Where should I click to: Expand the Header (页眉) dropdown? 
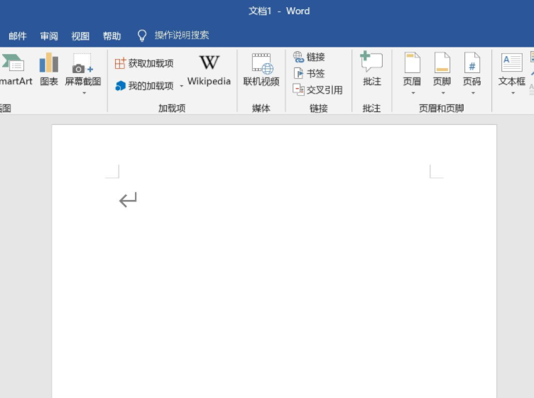pos(412,93)
